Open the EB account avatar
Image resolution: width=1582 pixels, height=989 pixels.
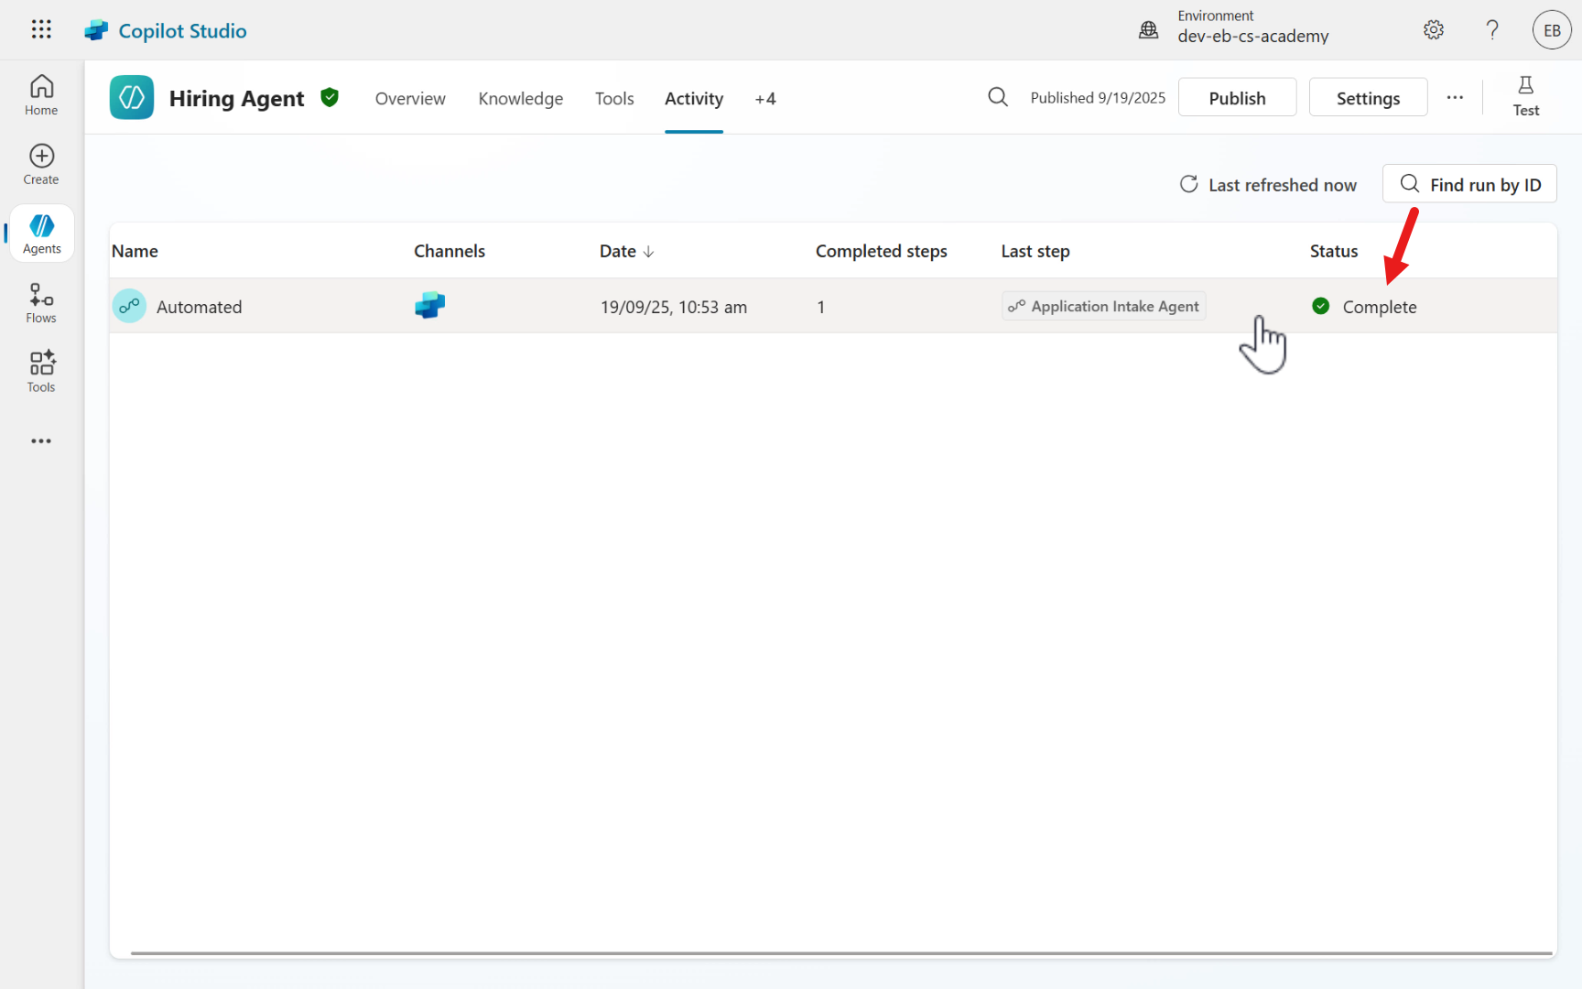click(1552, 30)
